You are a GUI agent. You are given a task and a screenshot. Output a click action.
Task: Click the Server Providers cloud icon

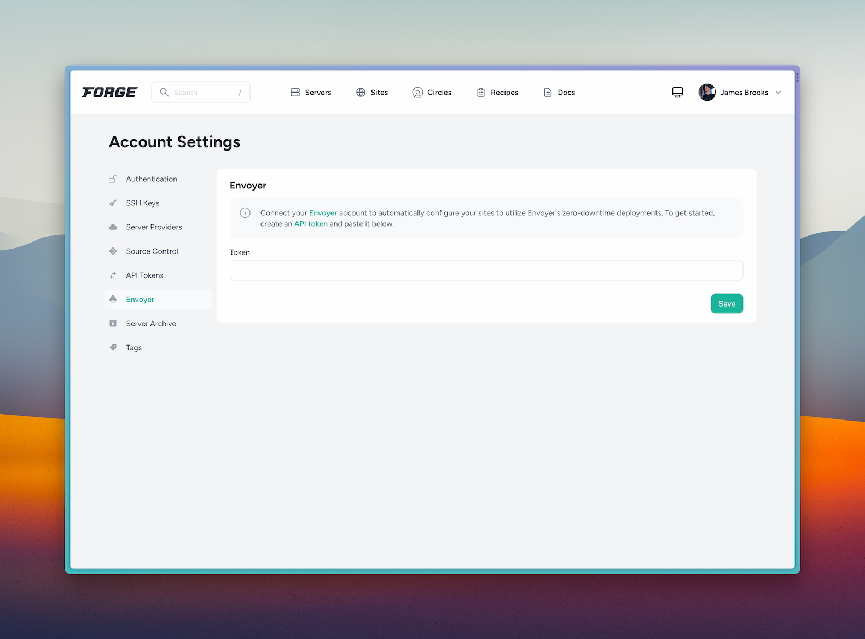point(113,227)
